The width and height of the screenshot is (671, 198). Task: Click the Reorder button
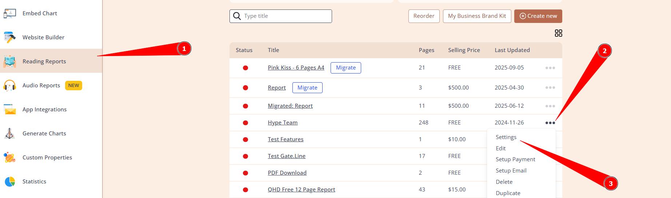424,16
